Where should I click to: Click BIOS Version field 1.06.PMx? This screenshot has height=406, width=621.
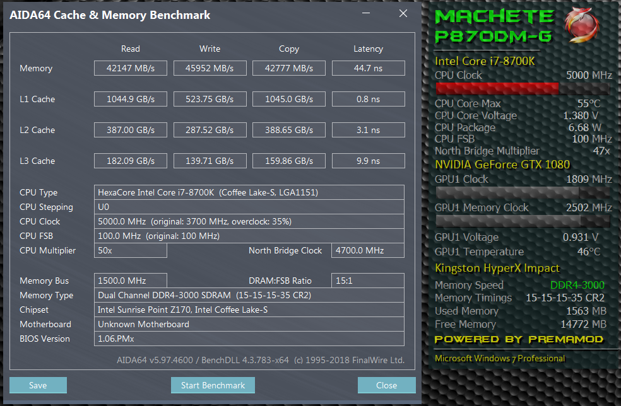coord(249,339)
